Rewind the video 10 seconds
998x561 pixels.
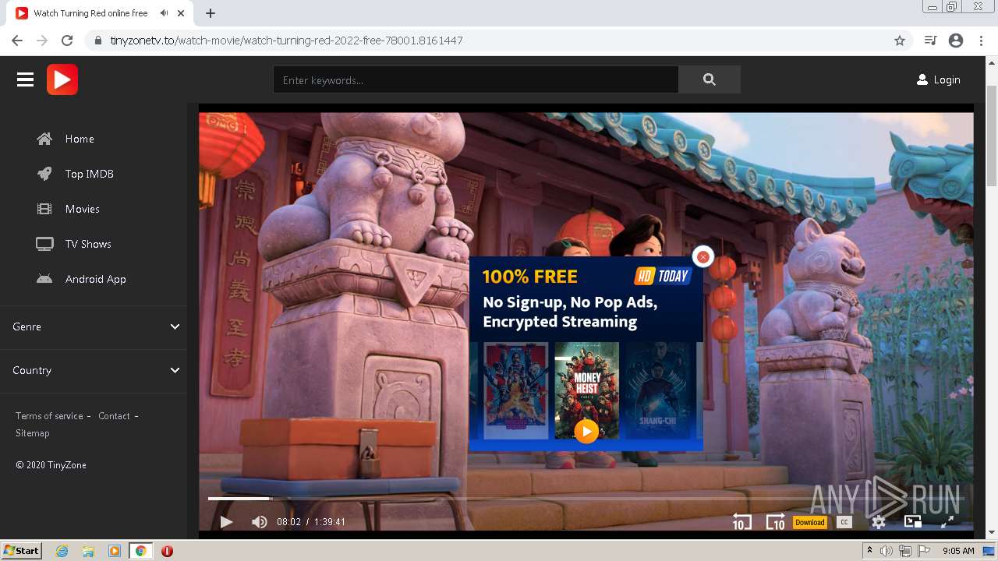pyautogui.click(x=741, y=522)
